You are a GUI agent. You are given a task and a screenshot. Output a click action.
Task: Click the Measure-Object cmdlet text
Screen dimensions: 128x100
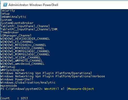coord(81,89)
